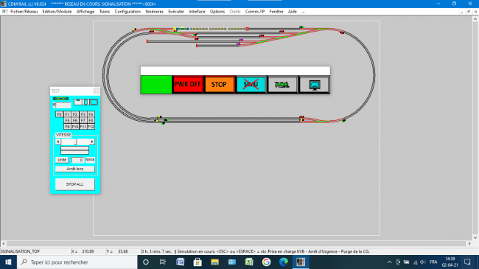The image size is (479, 269).
Task: Open Excel from the Windows taskbar
Action: (x=249, y=262)
